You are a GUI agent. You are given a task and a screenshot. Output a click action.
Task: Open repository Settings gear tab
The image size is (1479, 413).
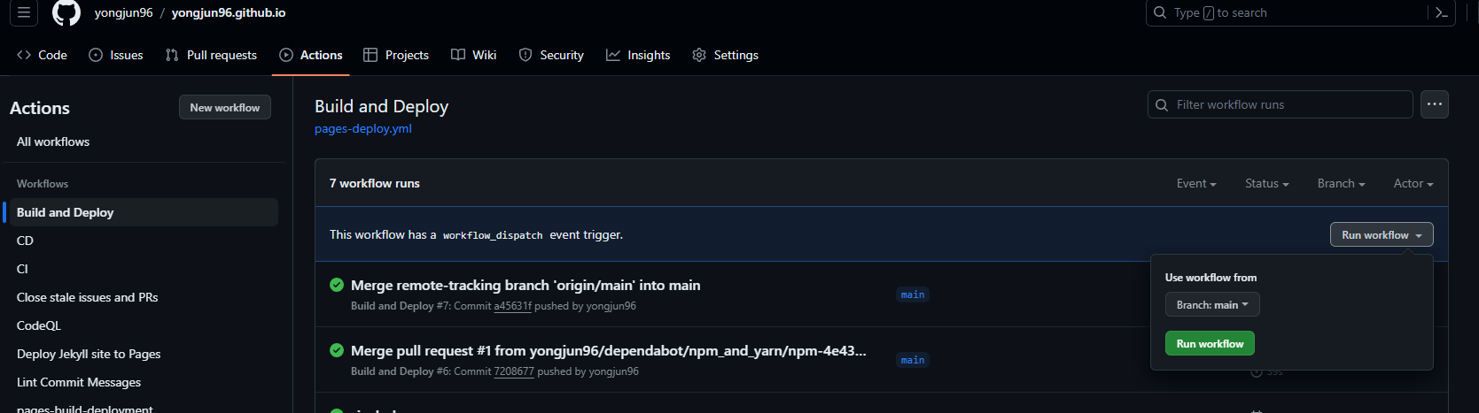click(x=725, y=55)
